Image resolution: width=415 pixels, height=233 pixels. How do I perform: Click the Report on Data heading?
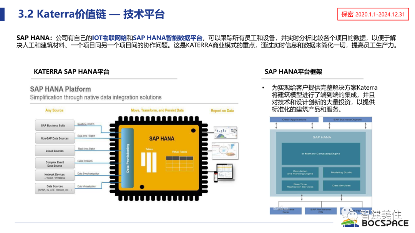(222, 111)
